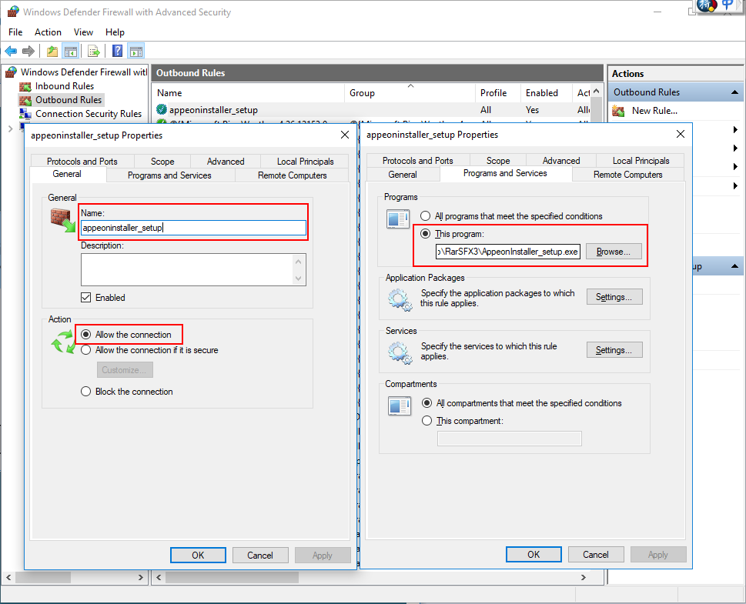This screenshot has width=746, height=604.
Task: Click the Back navigation arrow icon
Action: click(11, 51)
